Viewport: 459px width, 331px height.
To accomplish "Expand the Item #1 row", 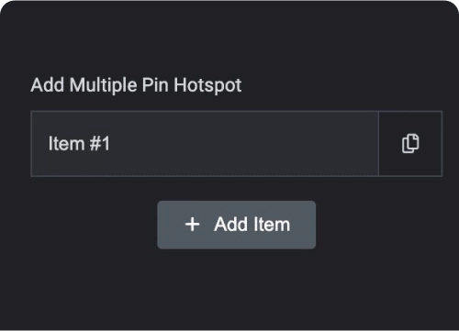I will [205, 143].
